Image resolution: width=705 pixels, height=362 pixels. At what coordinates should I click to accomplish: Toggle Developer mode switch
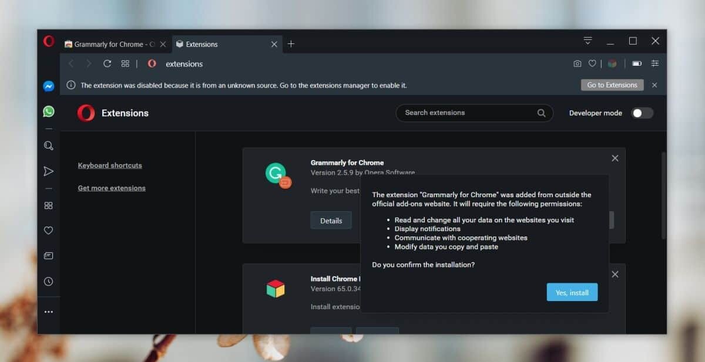[642, 113]
